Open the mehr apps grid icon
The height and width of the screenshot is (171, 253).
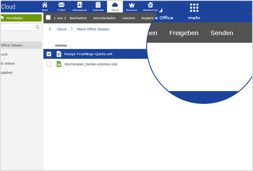(x=194, y=8)
